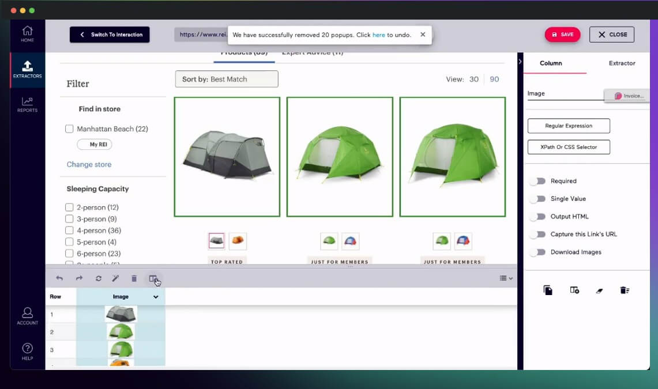Select the orange tent color swatch
The image size is (658, 389).
pos(238,241)
